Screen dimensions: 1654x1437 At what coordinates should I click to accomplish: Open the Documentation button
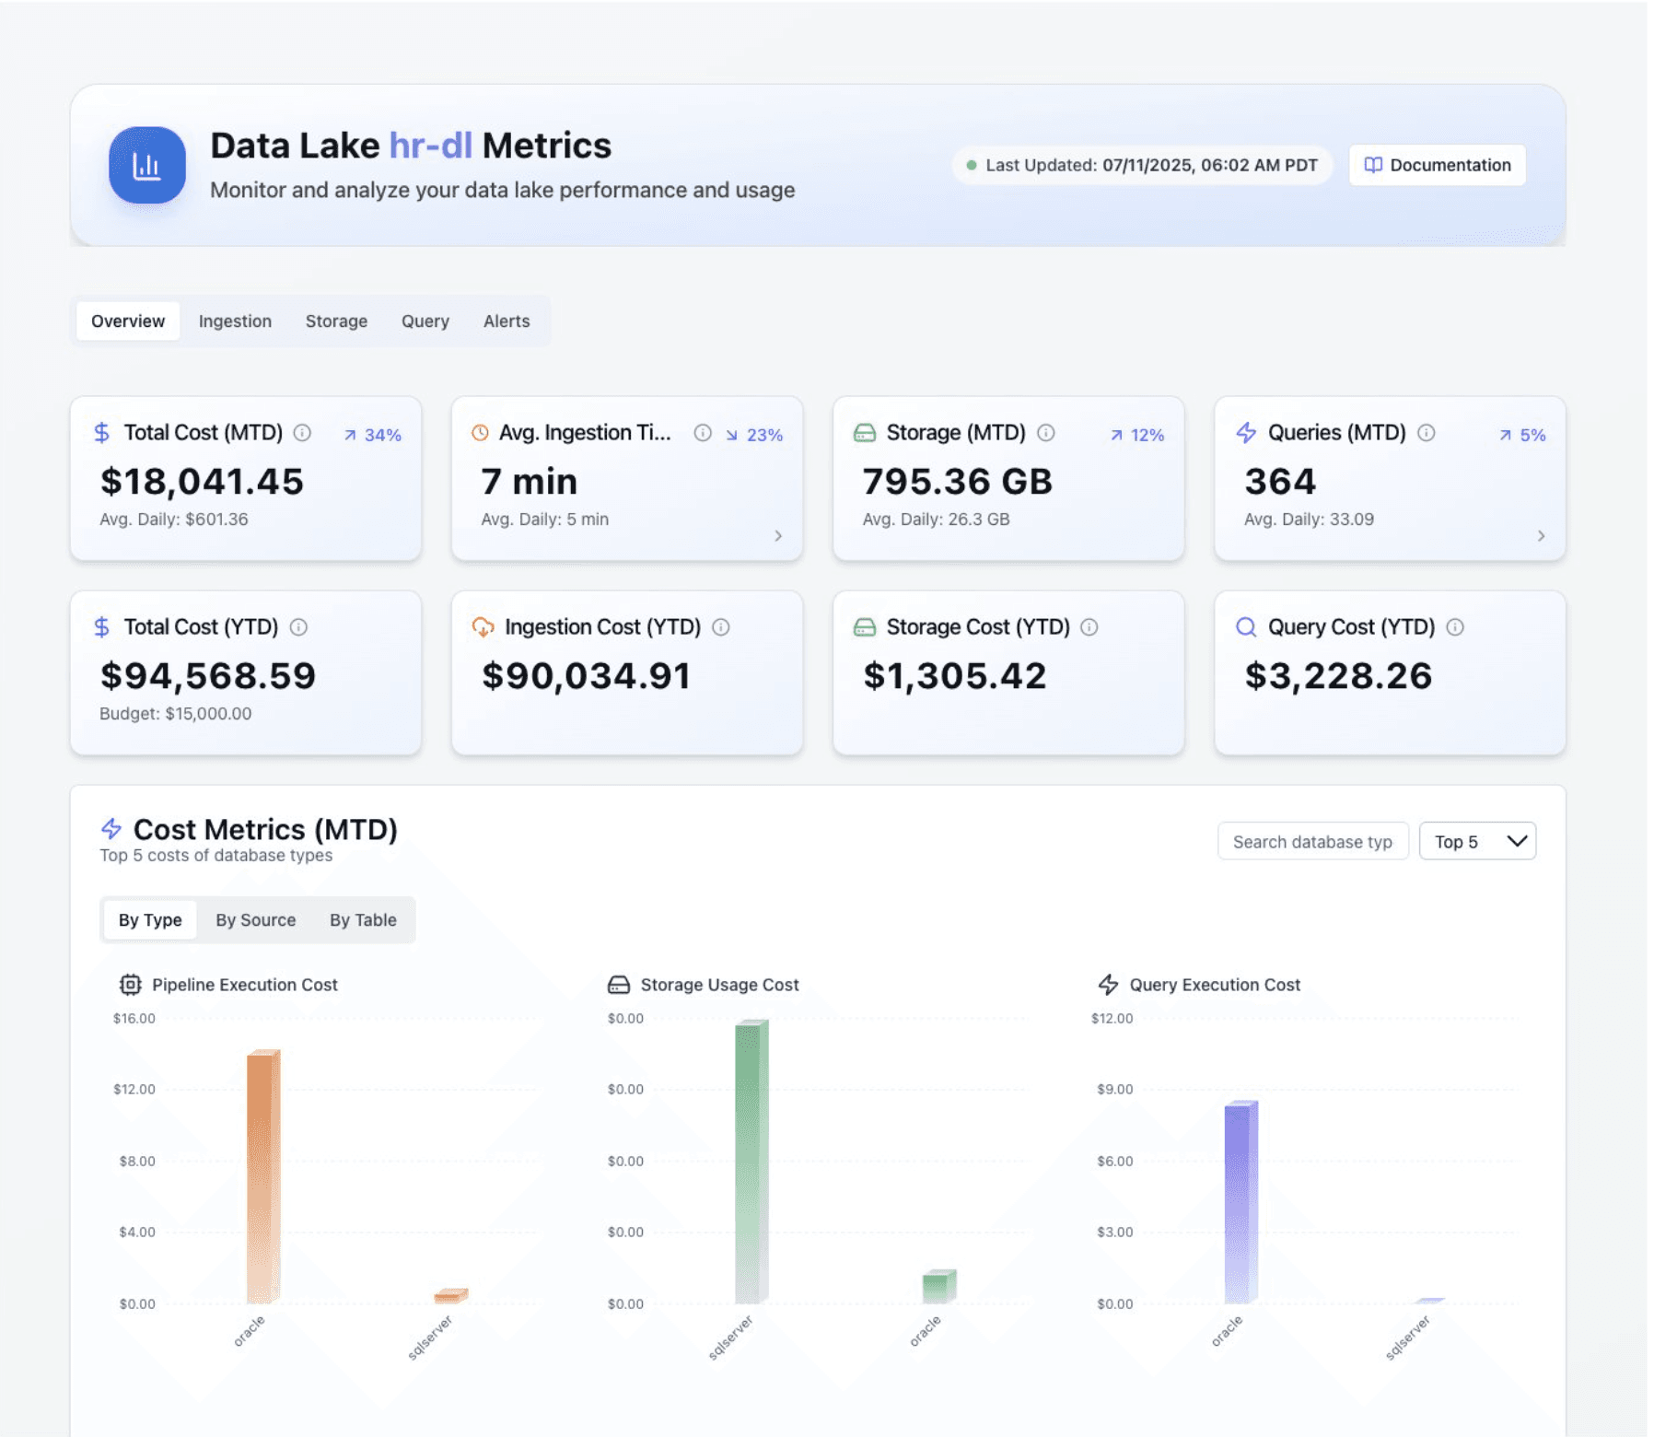pos(1437,165)
